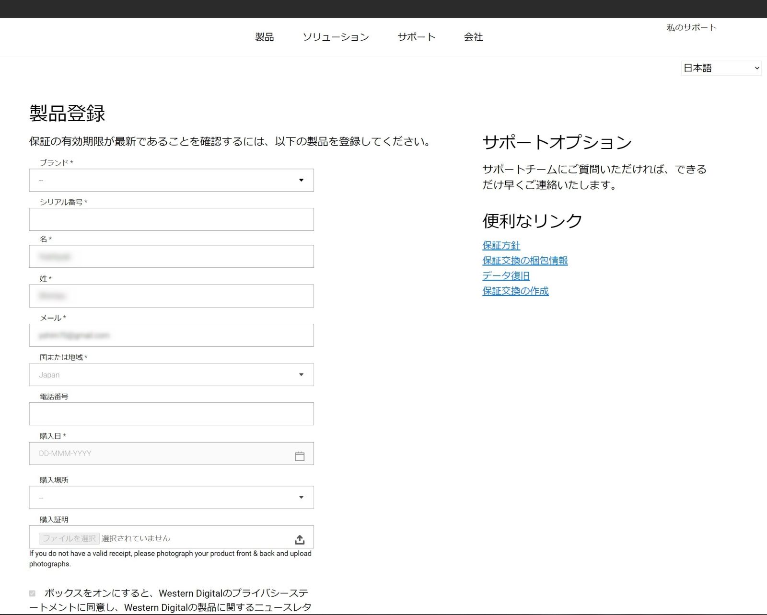Open the 製品 menu
767x615 pixels.
point(264,37)
